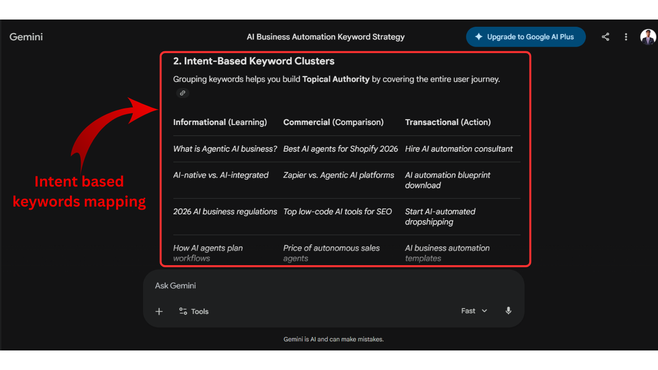Image resolution: width=658 pixels, height=370 pixels.
Task: Click cell Hire AI automation consultant
Action: click(x=459, y=149)
